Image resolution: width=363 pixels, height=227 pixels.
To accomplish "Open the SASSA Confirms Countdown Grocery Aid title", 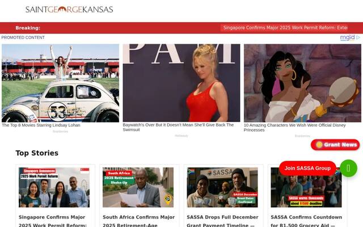I will (306, 221).
